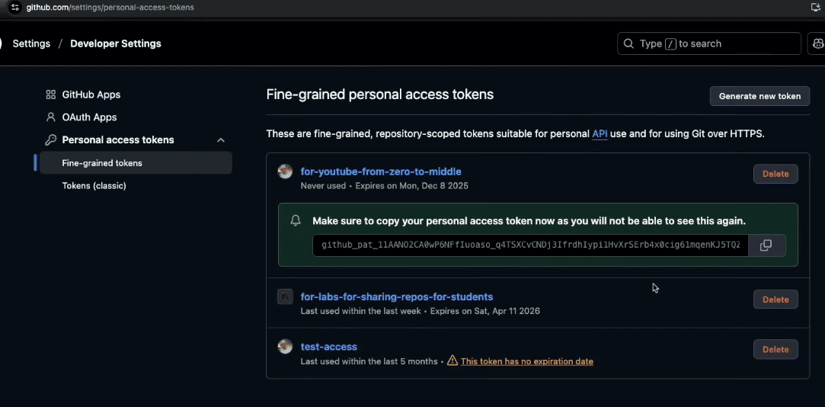
Task: Click "This token has no expiration date" link
Action: point(526,361)
